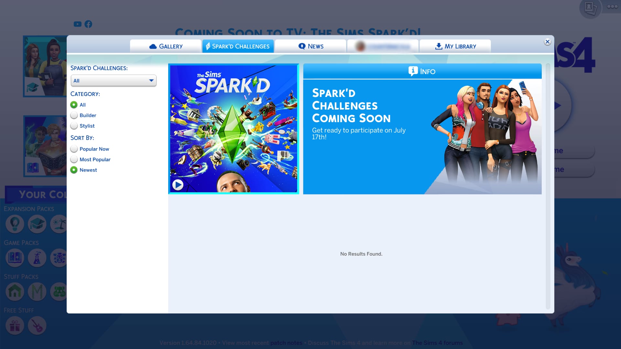Open the My Library tab
The image size is (621, 349).
click(x=455, y=46)
